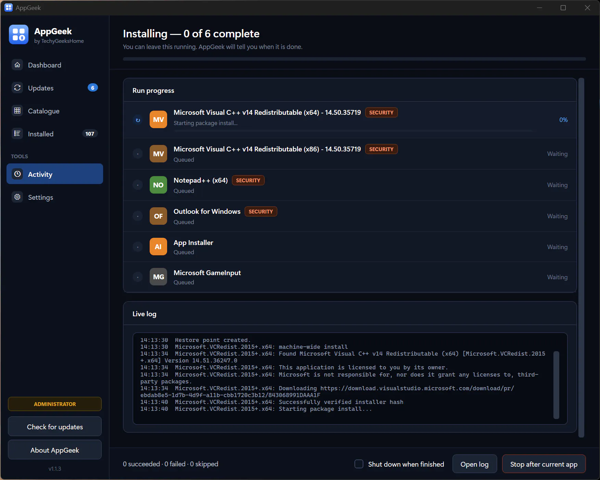Click the ADMINISTRATOR badge
Image resolution: width=600 pixels, height=480 pixels.
55,404
